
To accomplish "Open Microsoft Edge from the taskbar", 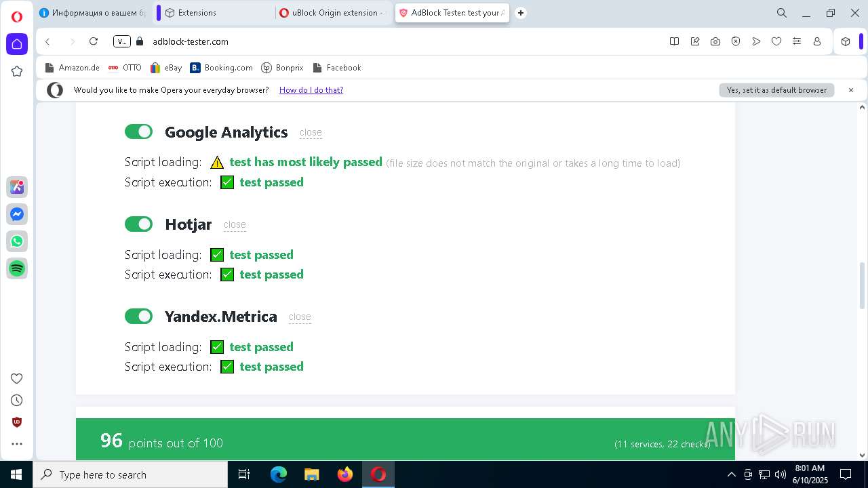I will pos(279,474).
